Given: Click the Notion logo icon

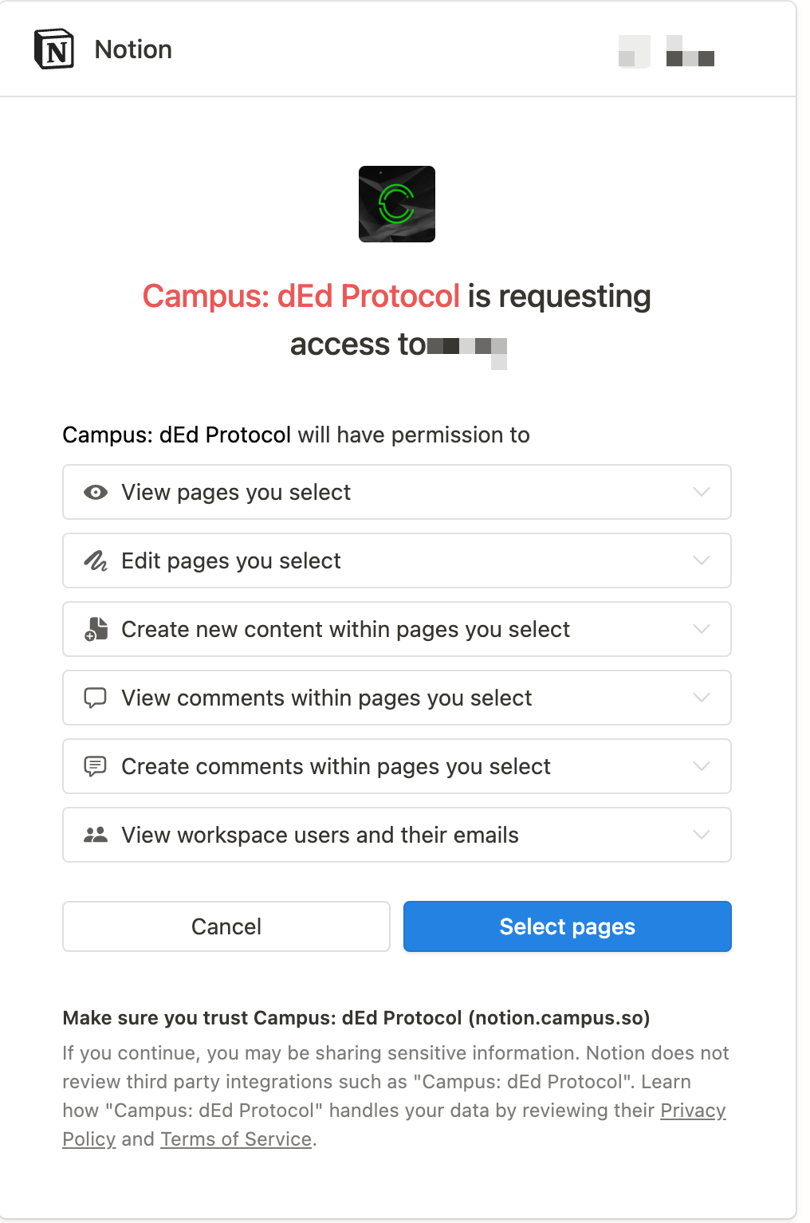Looking at the screenshot, I should click(x=54, y=49).
